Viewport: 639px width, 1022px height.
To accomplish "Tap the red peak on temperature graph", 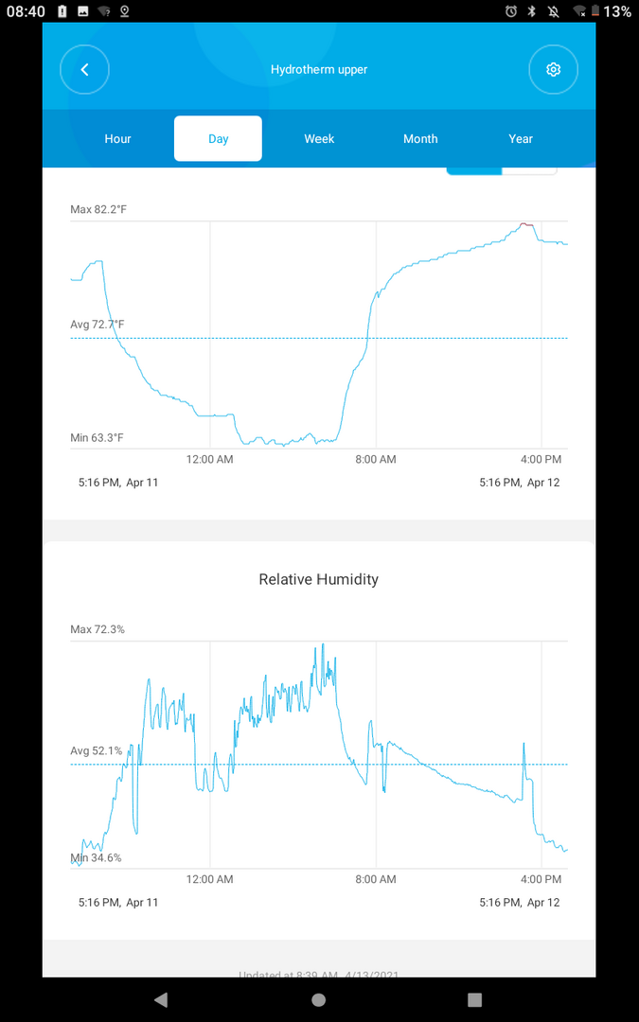I will pos(526,224).
